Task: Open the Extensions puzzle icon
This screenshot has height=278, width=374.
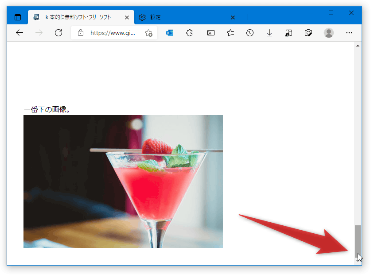Action: point(189,33)
